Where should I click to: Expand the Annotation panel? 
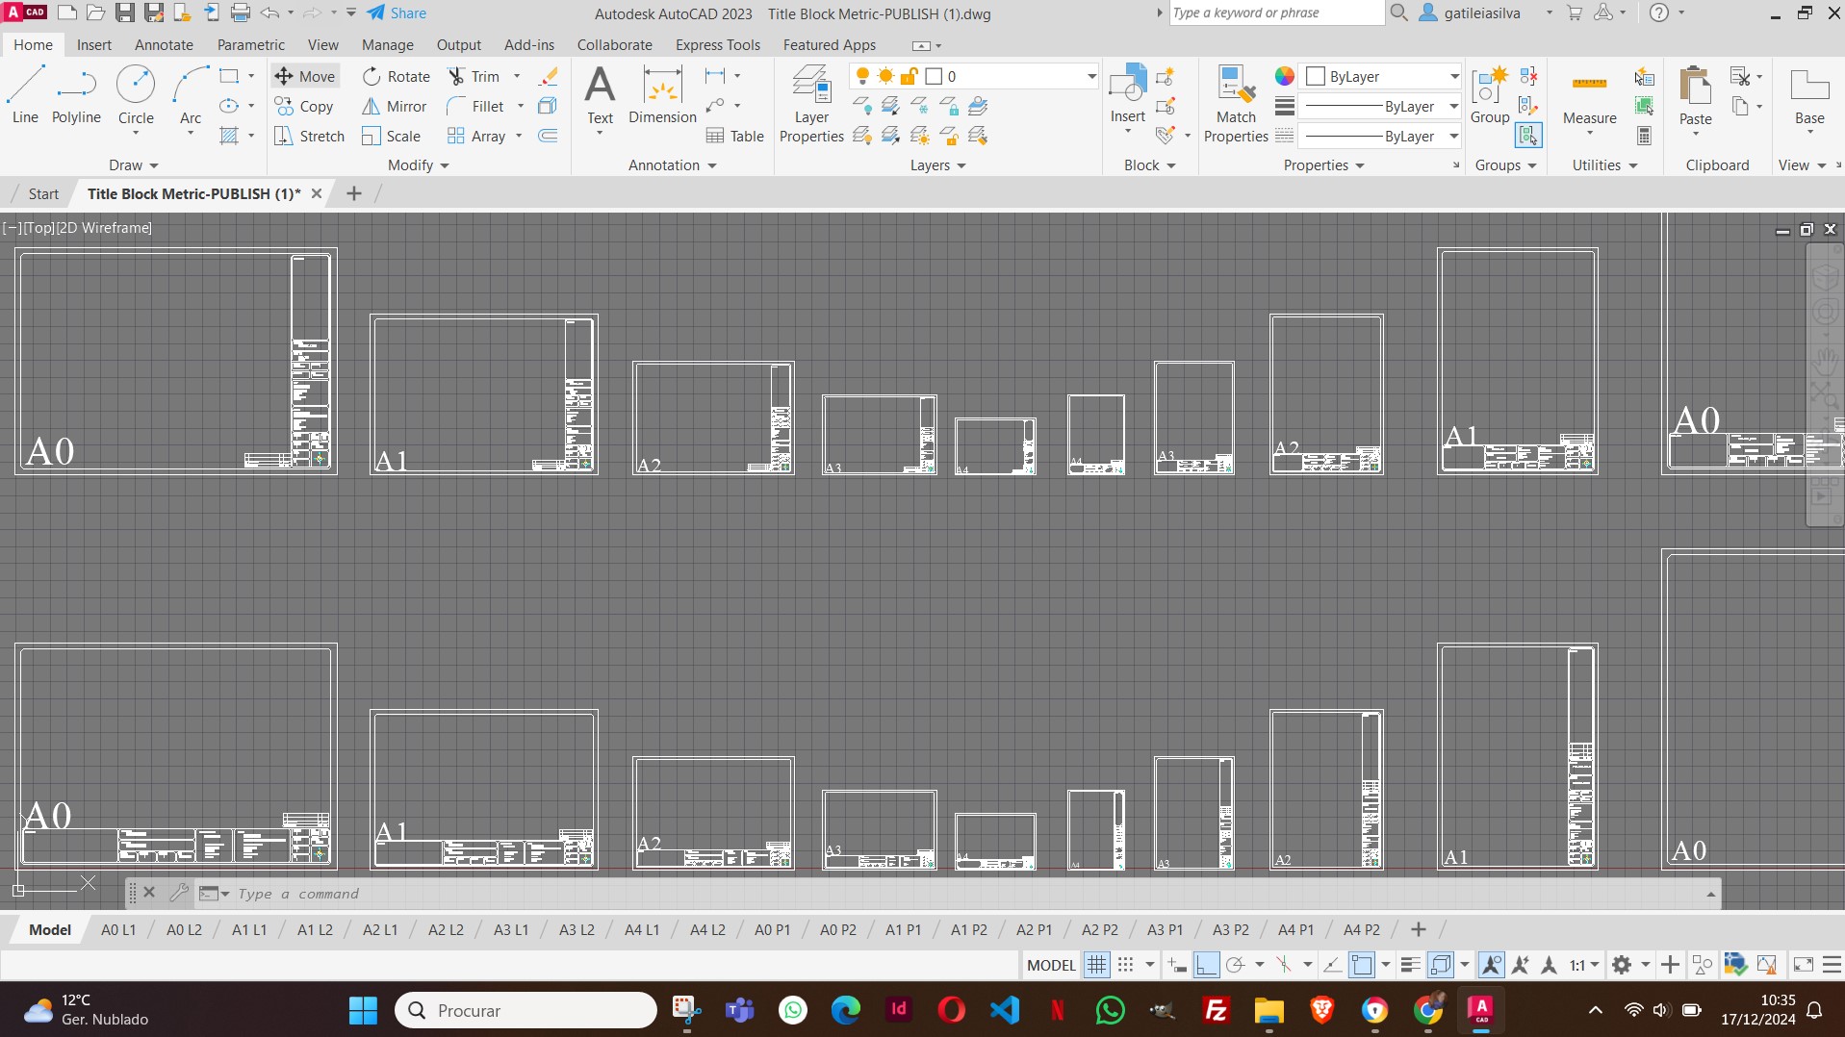tap(673, 165)
